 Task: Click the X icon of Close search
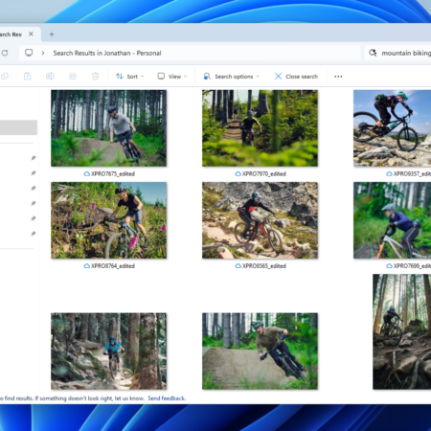click(x=278, y=77)
